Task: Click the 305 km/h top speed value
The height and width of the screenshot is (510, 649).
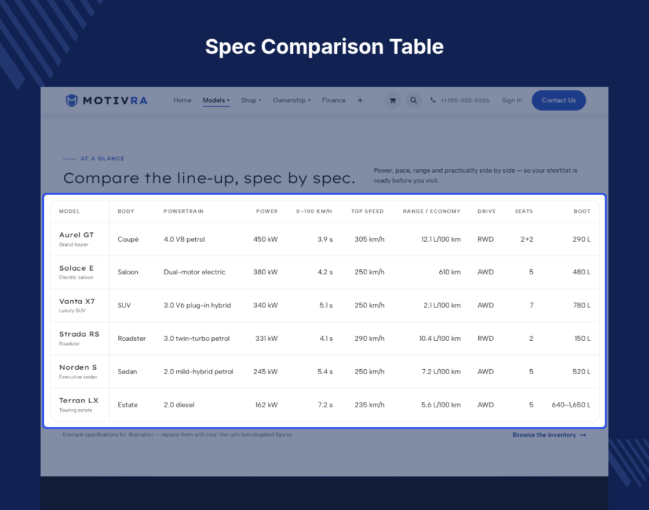Action: tap(369, 239)
